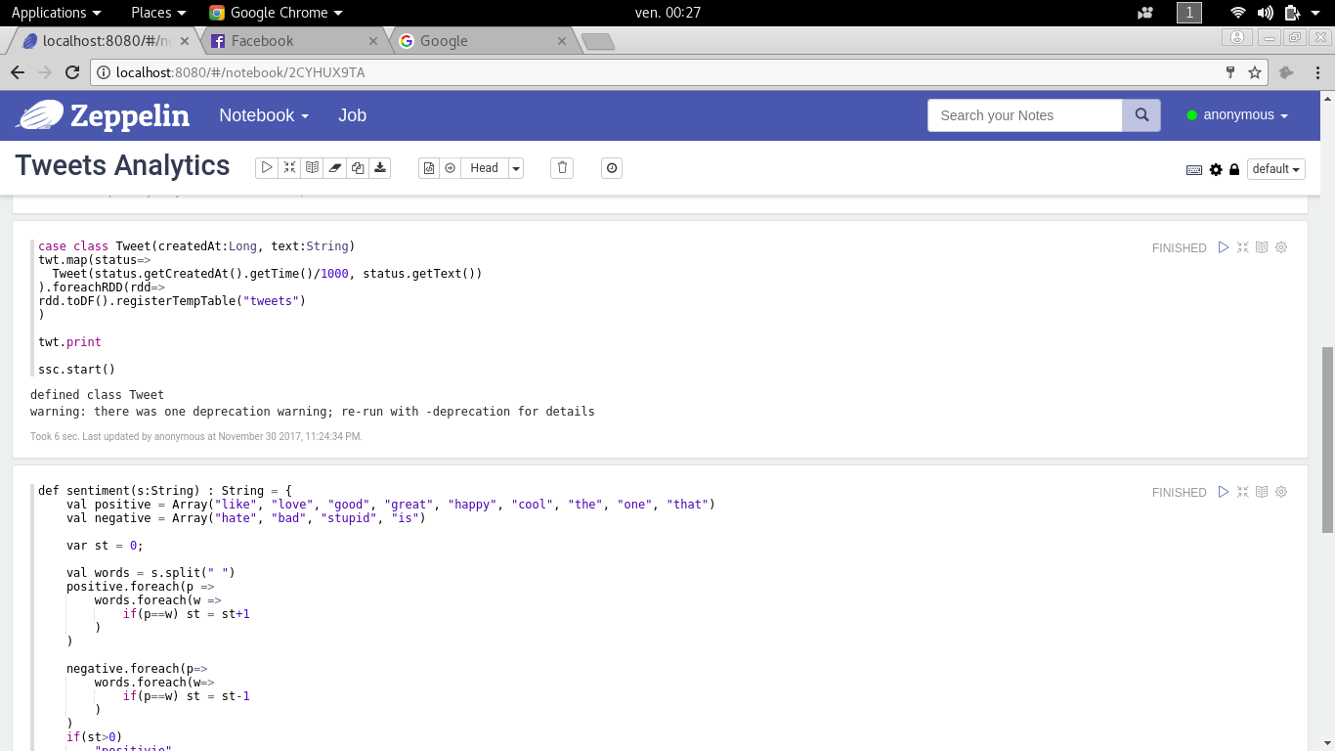Open settings gear of Tweet class paragraph
Screen dimensions: 1335x751
(1281, 247)
